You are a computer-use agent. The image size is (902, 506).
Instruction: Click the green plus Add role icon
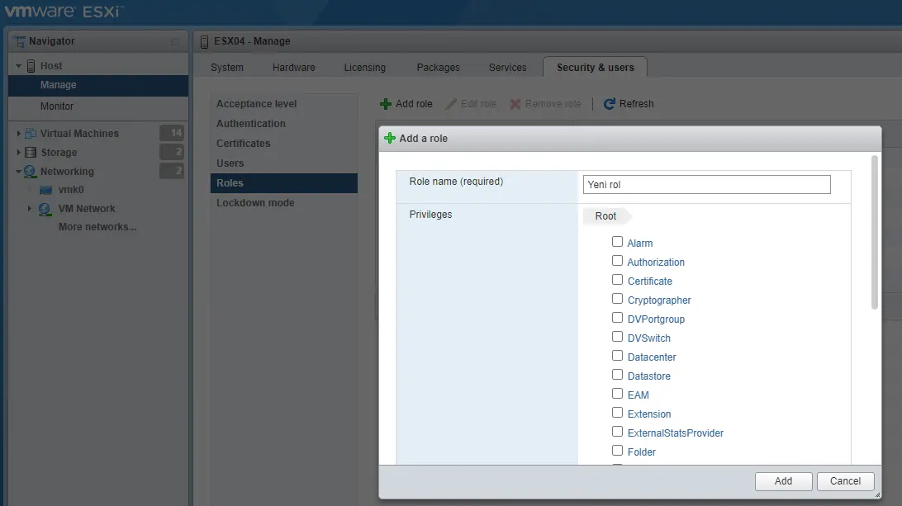(x=385, y=104)
